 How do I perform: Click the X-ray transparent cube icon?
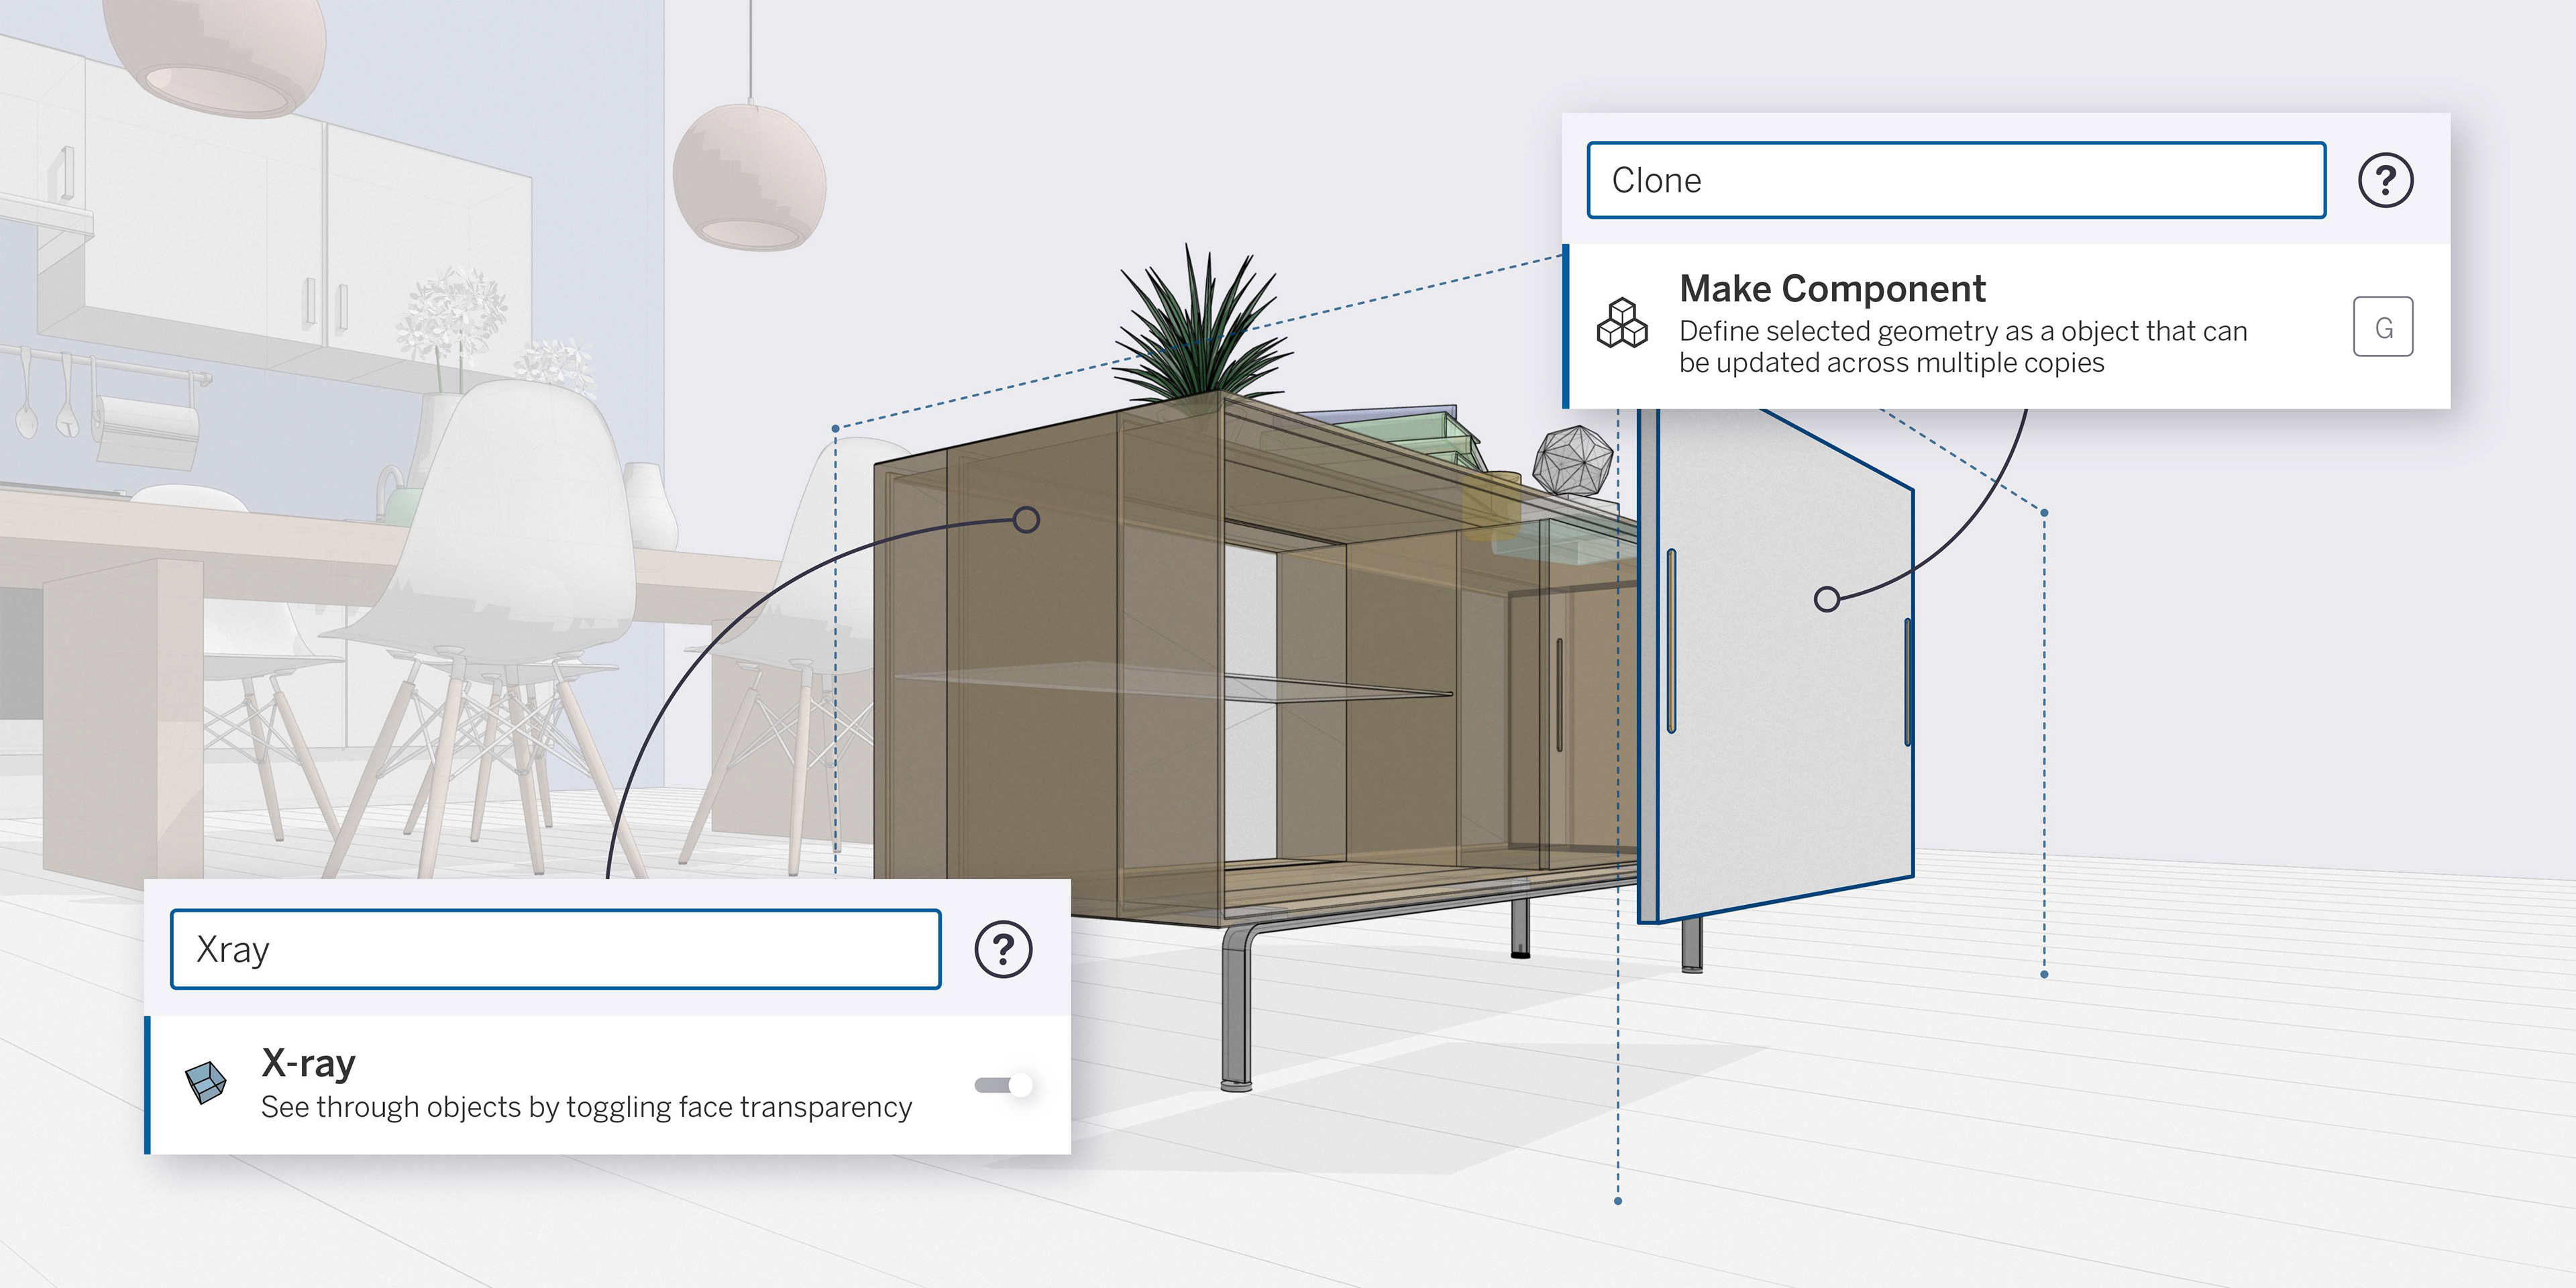(206, 1083)
